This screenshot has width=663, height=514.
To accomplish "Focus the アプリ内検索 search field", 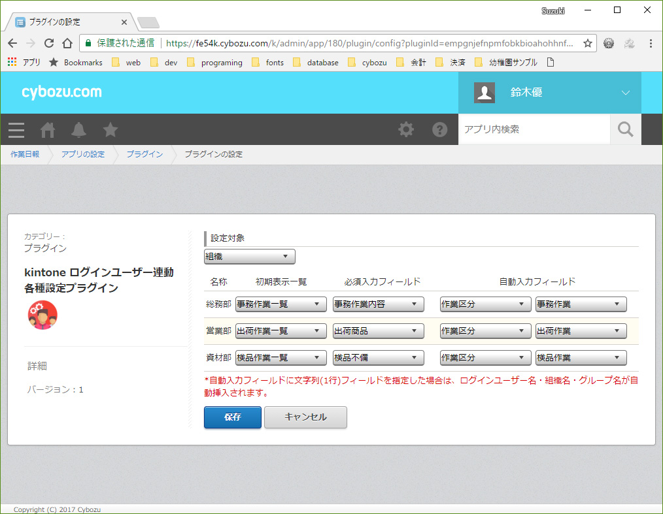I will [534, 129].
